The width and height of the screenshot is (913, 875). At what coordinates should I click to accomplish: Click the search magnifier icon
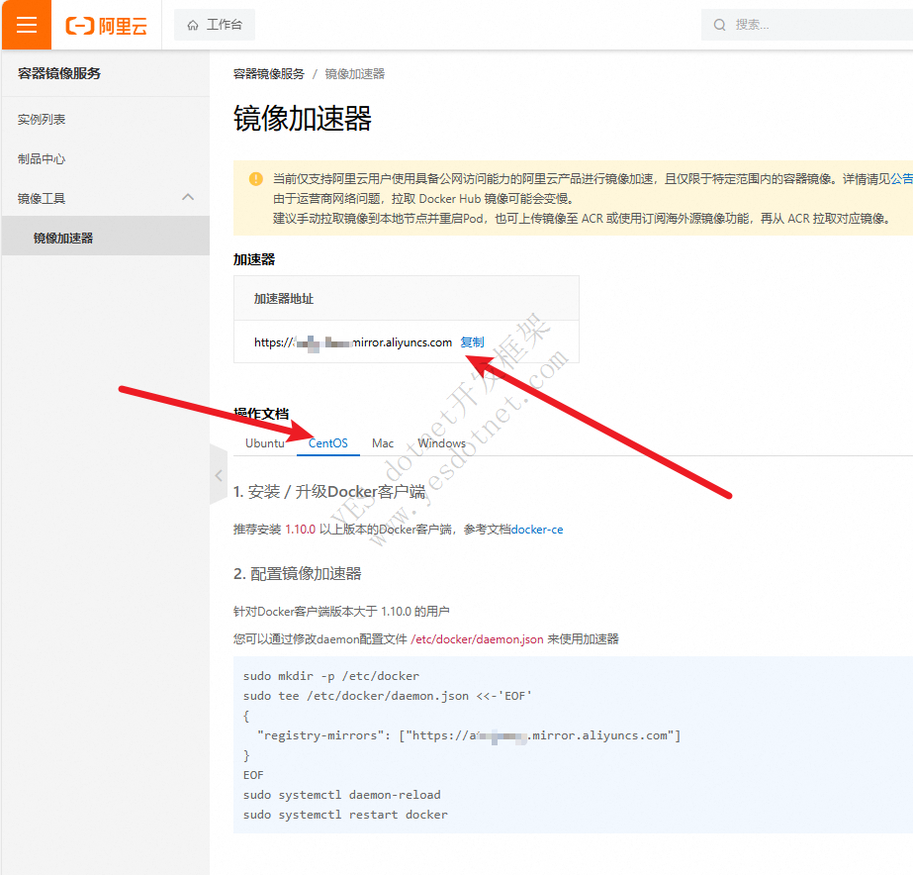(x=720, y=25)
